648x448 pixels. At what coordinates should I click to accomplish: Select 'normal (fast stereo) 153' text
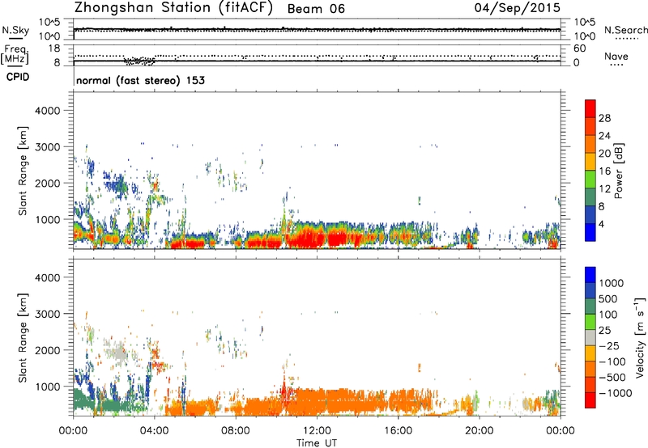pos(140,80)
